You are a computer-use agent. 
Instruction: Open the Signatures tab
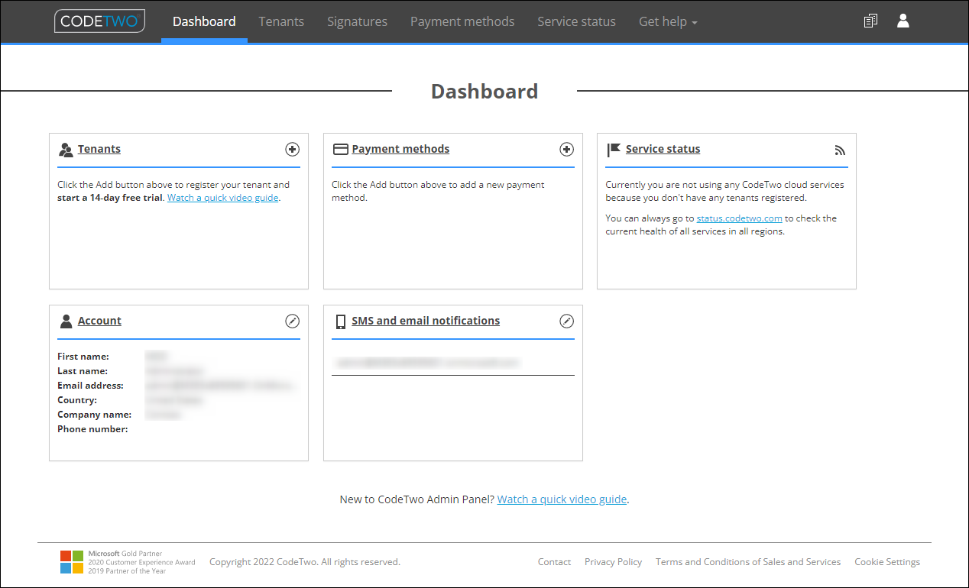(357, 21)
